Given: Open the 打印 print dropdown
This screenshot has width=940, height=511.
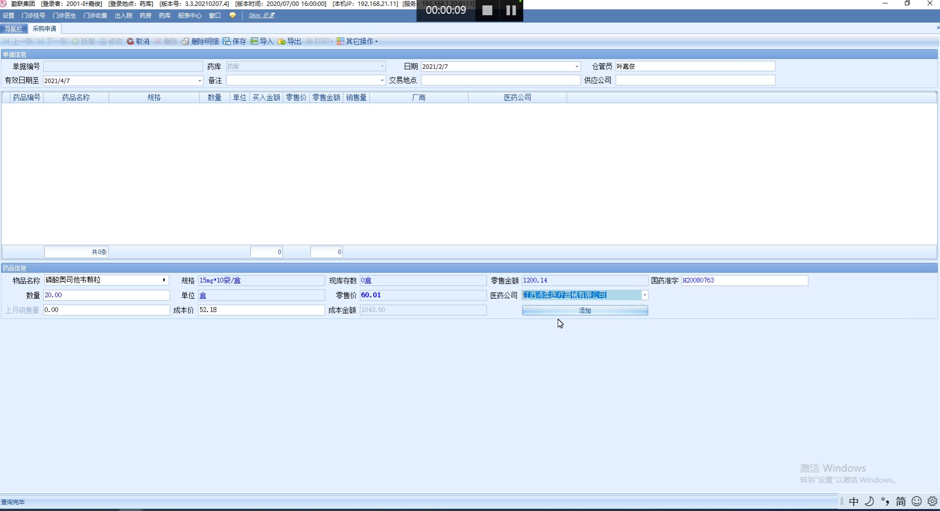Looking at the screenshot, I should (319, 41).
